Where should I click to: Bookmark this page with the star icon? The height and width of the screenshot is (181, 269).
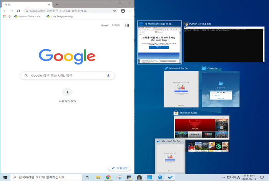click(115, 11)
